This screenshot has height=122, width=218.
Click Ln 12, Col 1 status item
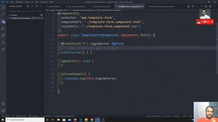coord(167,116)
